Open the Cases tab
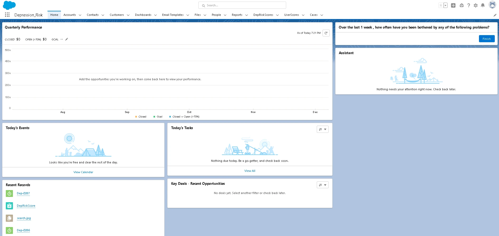The height and width of the screenshot is (236, 499). point(314,15)
